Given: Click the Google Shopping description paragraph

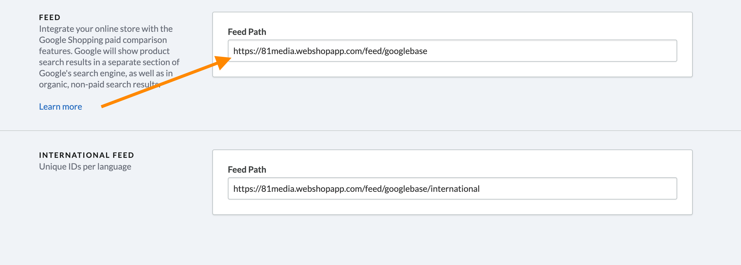Looking at the screenshot, I should coord(109,57).
